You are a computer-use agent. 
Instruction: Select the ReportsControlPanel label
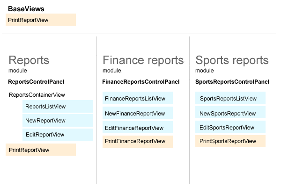[x=36, y=82]
